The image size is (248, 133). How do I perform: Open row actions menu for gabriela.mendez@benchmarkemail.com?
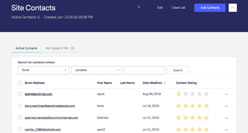pos(227,118)
